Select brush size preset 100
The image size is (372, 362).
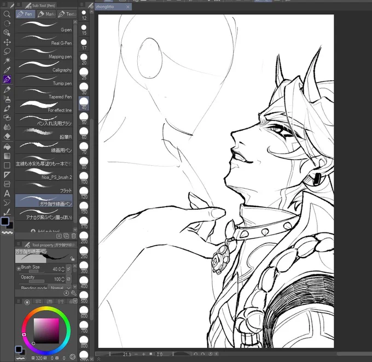pos(84,178)
